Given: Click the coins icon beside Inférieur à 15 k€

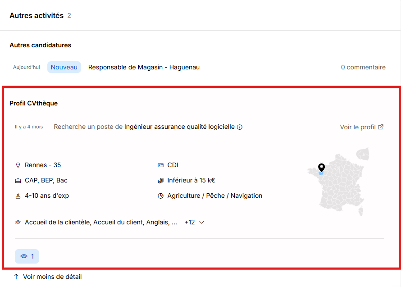Looking at the screenshot, I should (160, 181).
